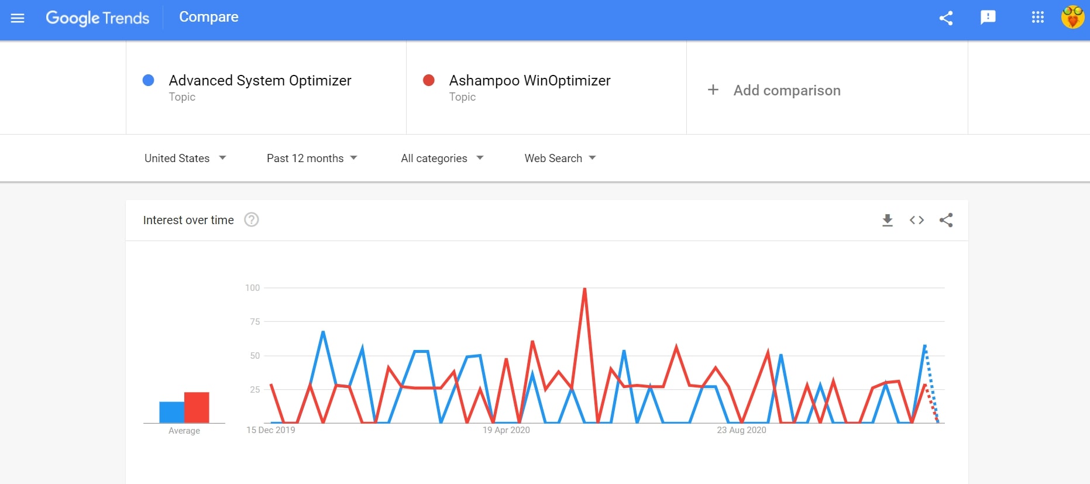The height and width of the screenshot is (484, 1090).
Task: Open the Google apps grid
Action: (x=1037, y=18)
